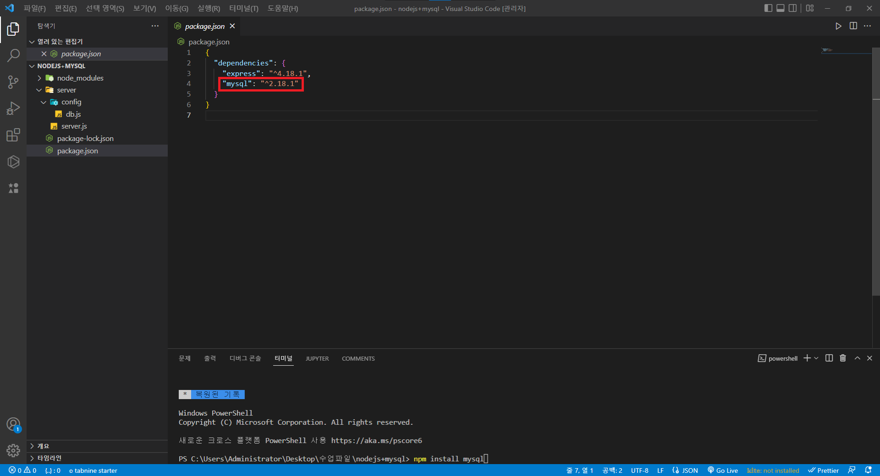Kill the terminal with trash icon
Viewport: 880px width, 476px height.
click(843, 358)
